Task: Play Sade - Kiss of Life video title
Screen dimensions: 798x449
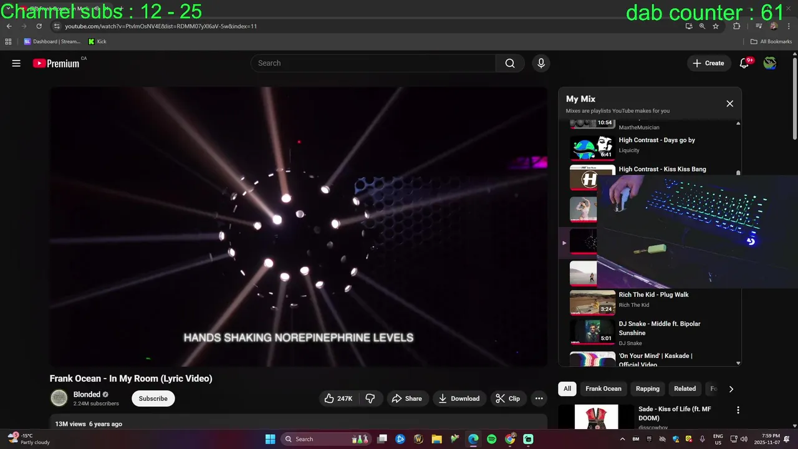Action: coord(675,413)
